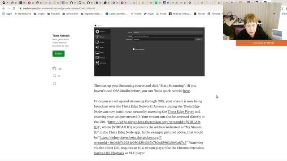The width and height of the screenshot is (287, 161).
Task: Follow the 'here' OBS tutorial link
Action: (187, 91)
